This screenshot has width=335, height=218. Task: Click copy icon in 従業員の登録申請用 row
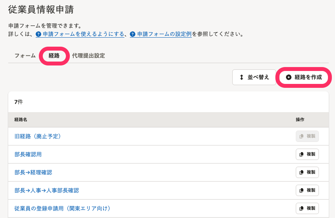[301, 208]
